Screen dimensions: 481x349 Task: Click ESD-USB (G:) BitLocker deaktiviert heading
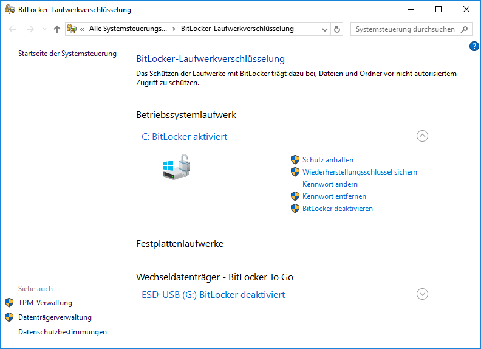click(x=213, y=295)
